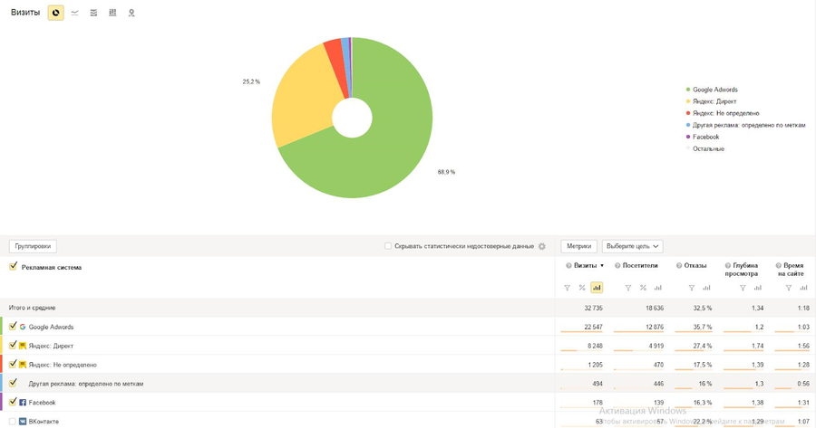The height and width of the screenshot is (428, 816).
Task: Uncheck the Facebook row checkbox
Action: pos(13,402)
